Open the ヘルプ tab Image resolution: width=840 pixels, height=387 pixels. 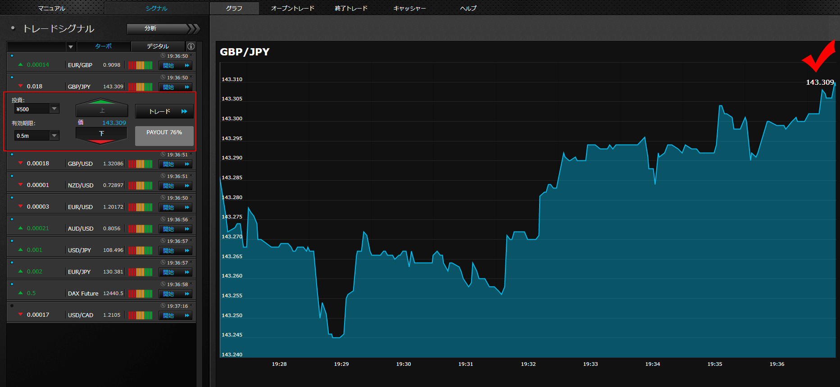[x=468, y=8]
